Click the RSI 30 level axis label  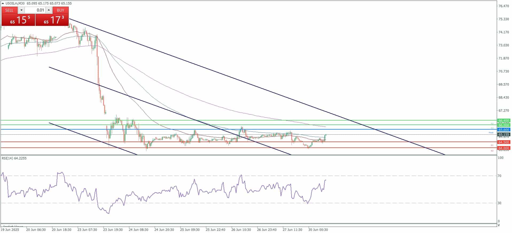coord(499,203)
